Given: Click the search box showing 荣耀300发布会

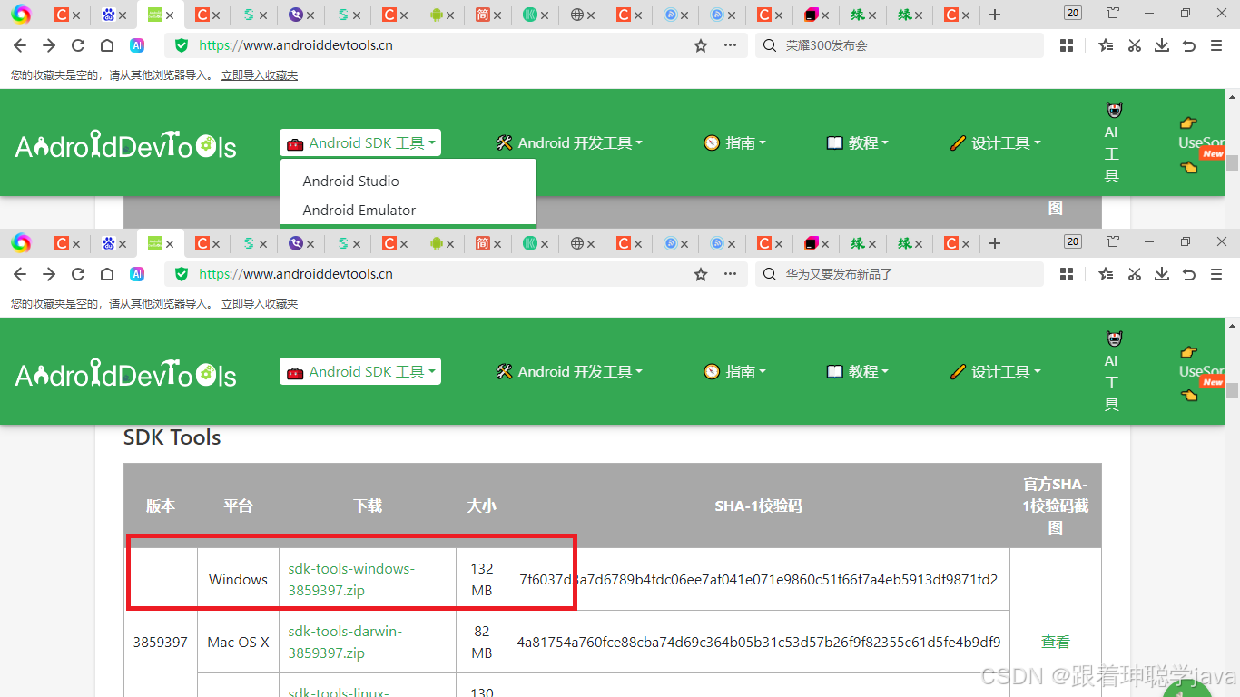Looking at the screenshot, I should point(899,45).
